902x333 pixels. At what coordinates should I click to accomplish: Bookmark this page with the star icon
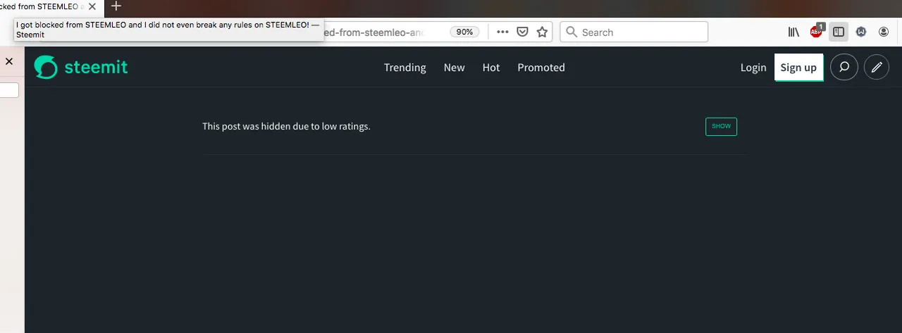pos(542,32)
